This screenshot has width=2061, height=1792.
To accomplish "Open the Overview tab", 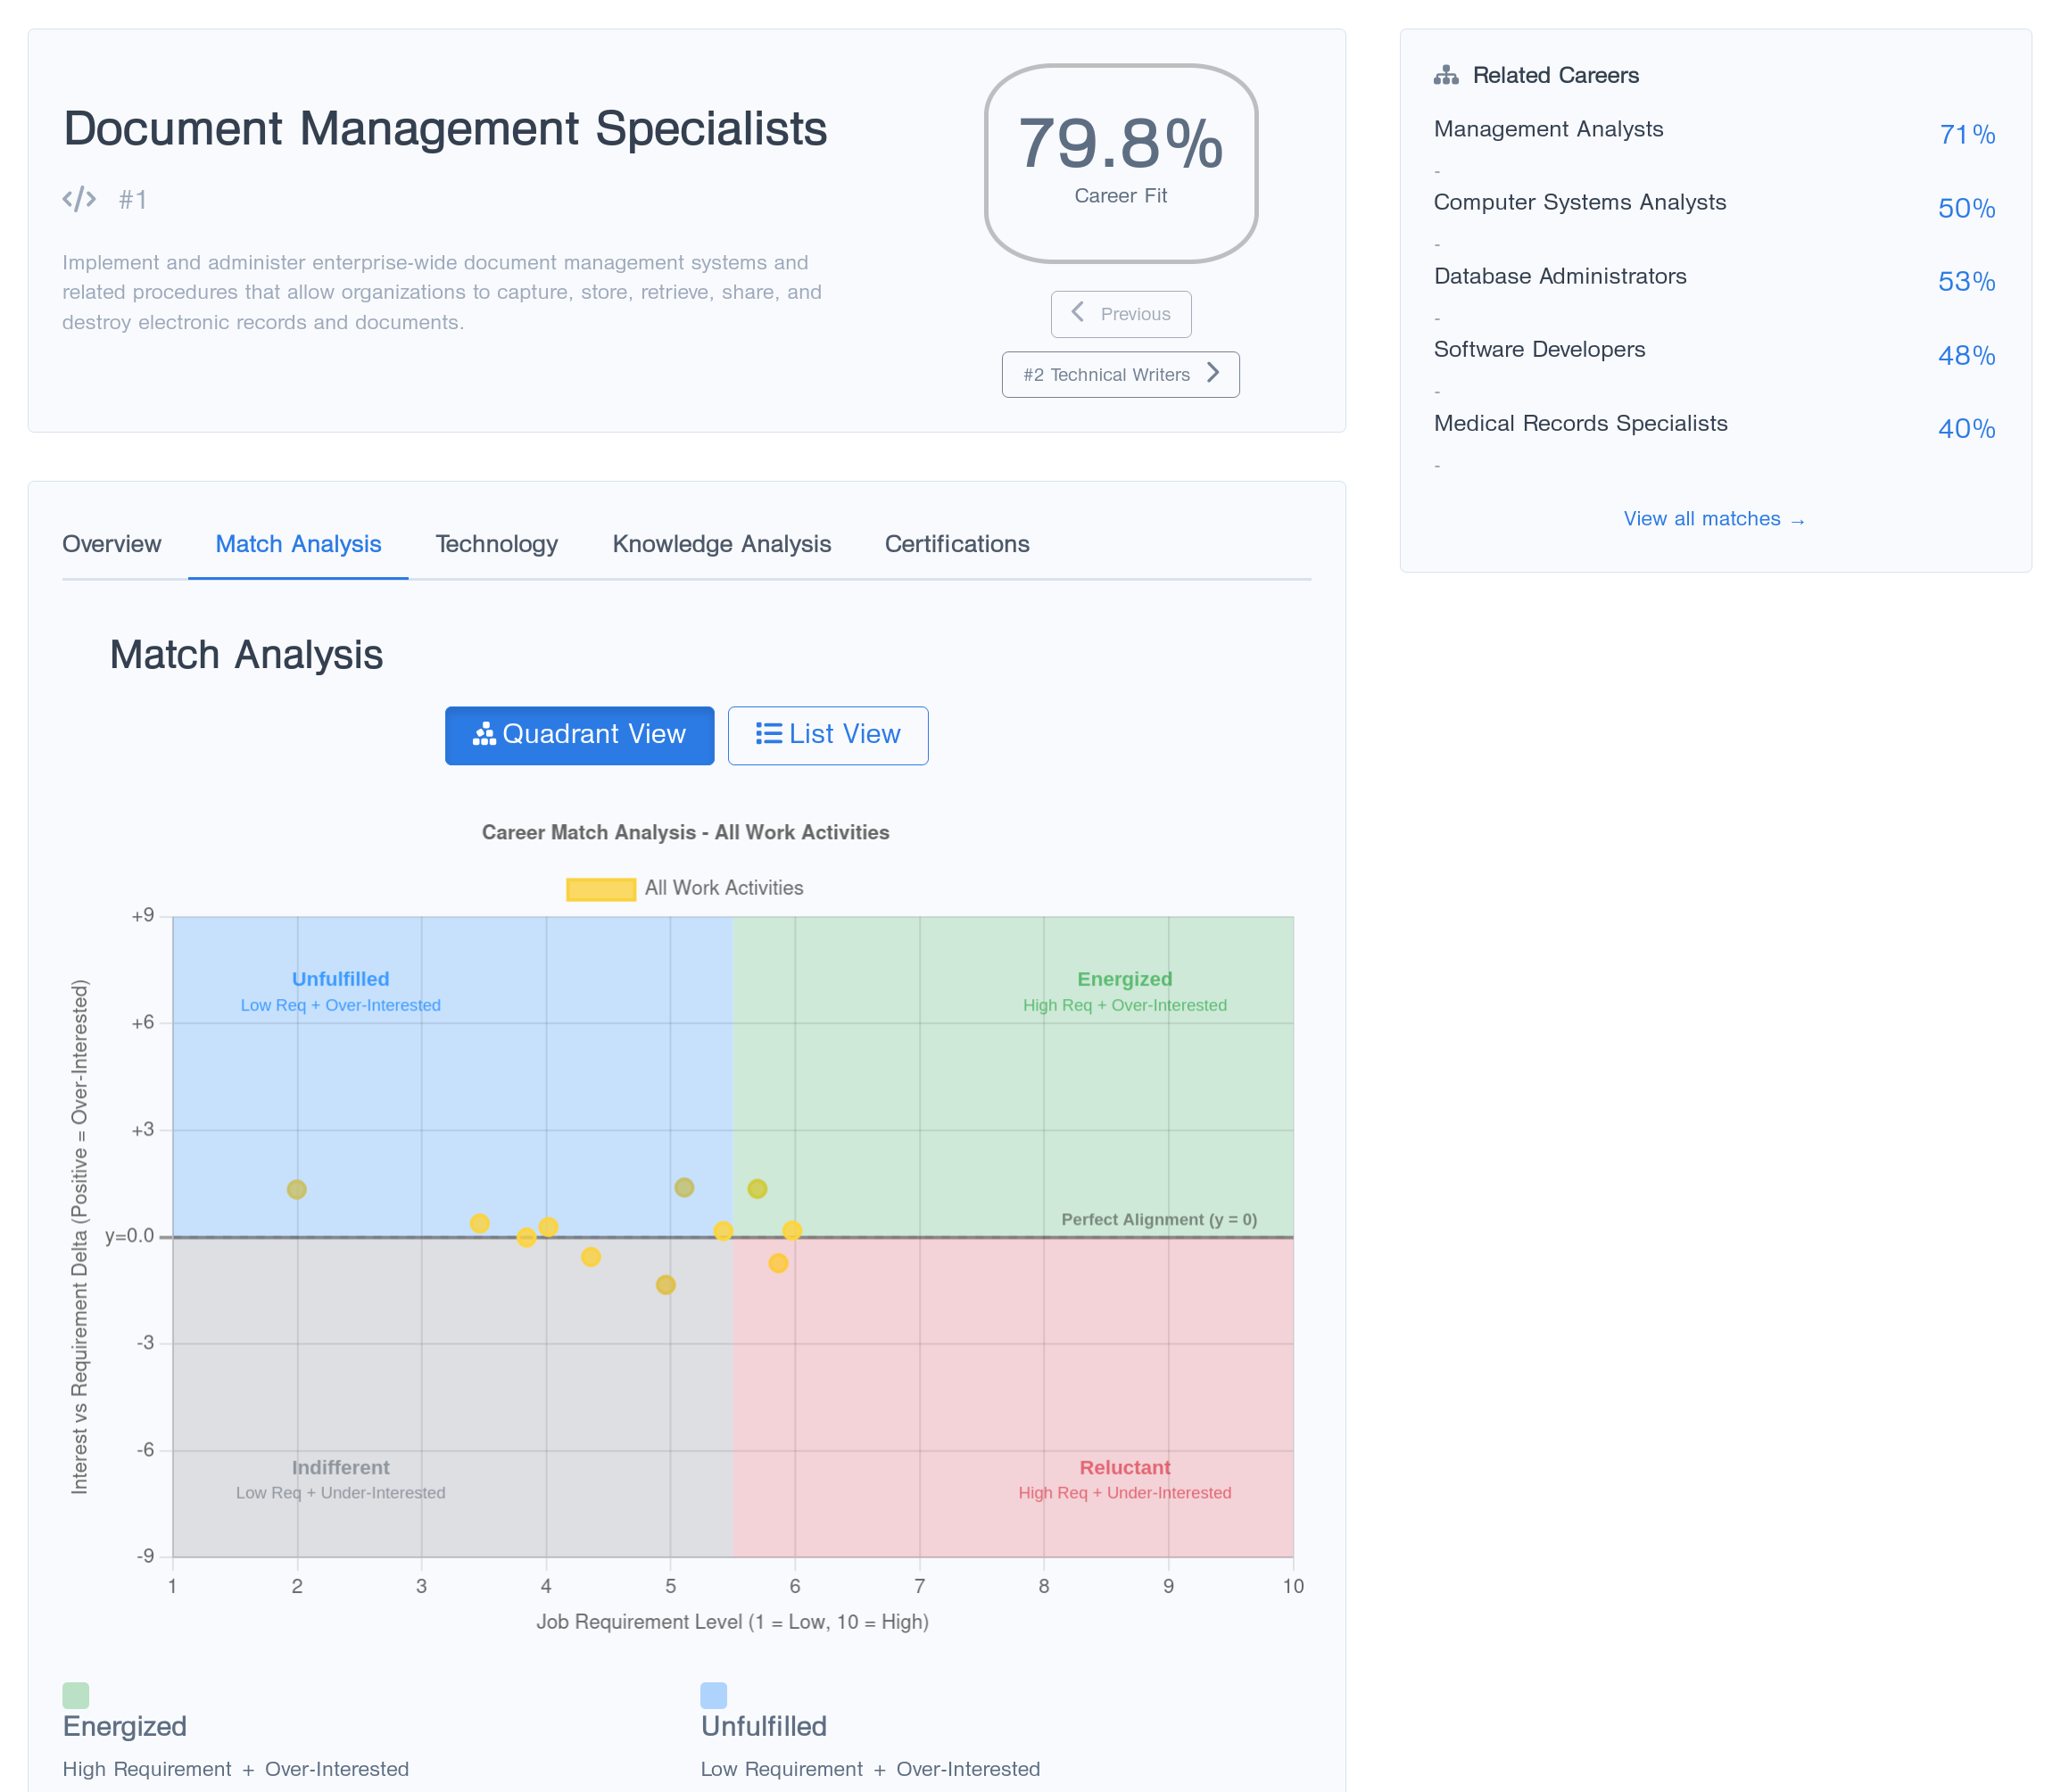I will [x=111, y=544].
